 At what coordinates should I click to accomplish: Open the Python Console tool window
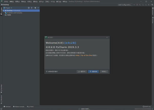click(x=18, y=106)
